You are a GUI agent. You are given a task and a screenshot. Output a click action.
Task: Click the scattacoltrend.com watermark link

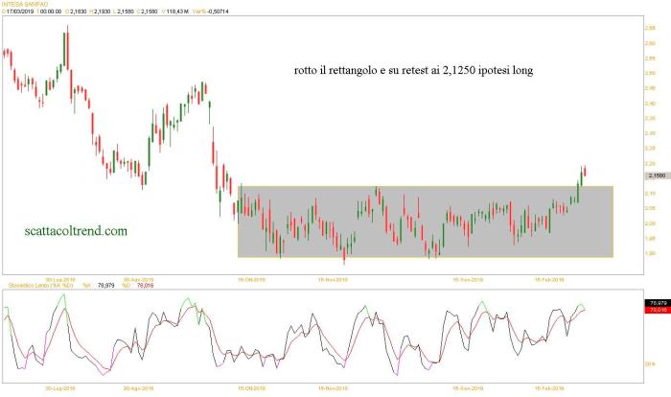75,231
